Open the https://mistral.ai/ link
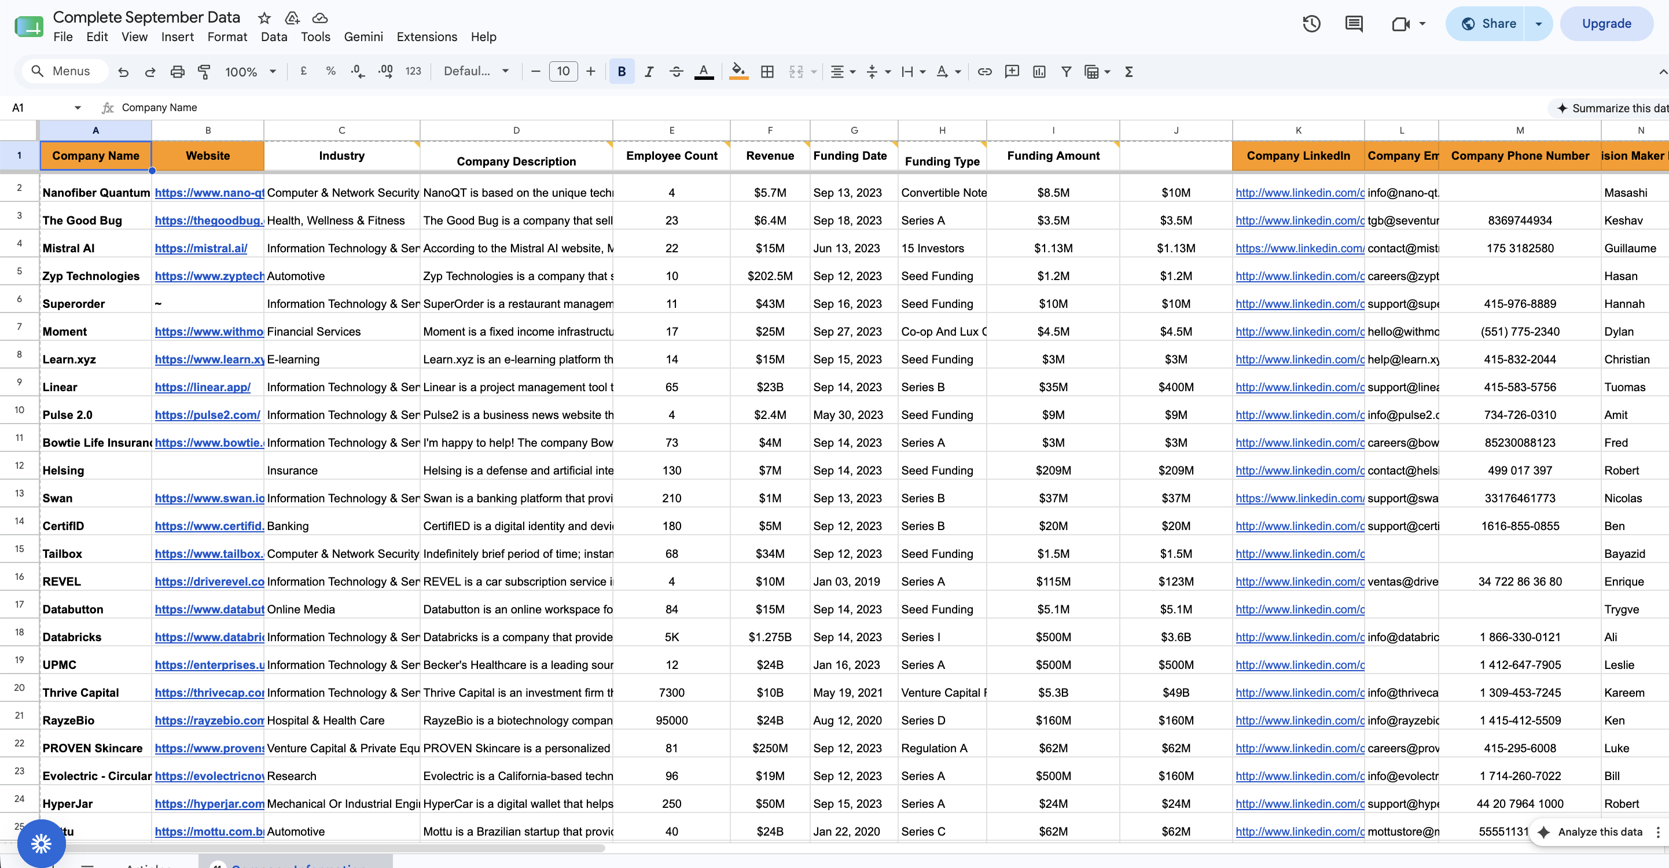Screen dimensions: 1669x868 click(201, 248)
